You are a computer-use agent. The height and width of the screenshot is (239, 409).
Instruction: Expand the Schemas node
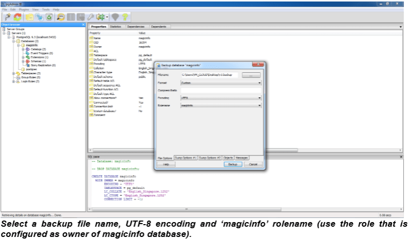[x=23, y=62]
